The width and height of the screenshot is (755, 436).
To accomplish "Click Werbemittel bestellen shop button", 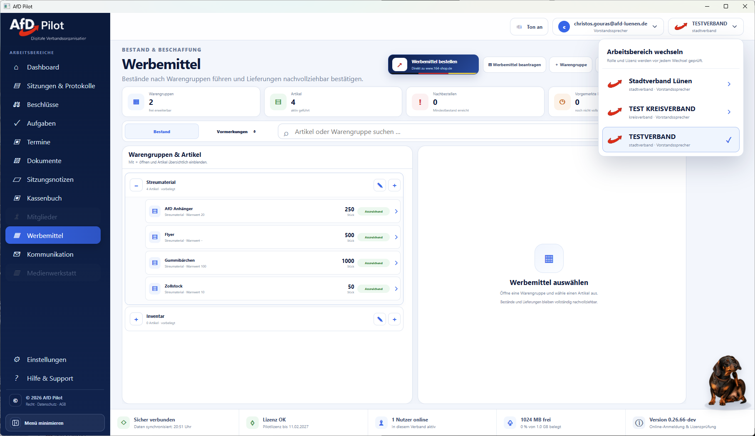I will coord(433,64).
